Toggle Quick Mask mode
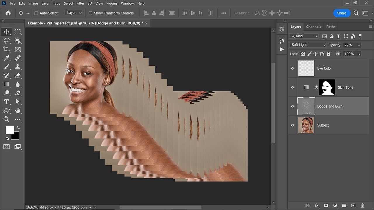Viewport: 374px width, 210px height. 6,146
